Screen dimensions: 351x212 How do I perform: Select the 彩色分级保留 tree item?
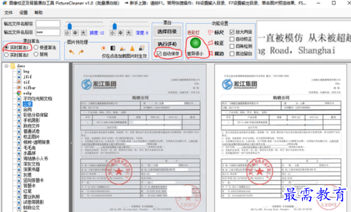point(35,115)
